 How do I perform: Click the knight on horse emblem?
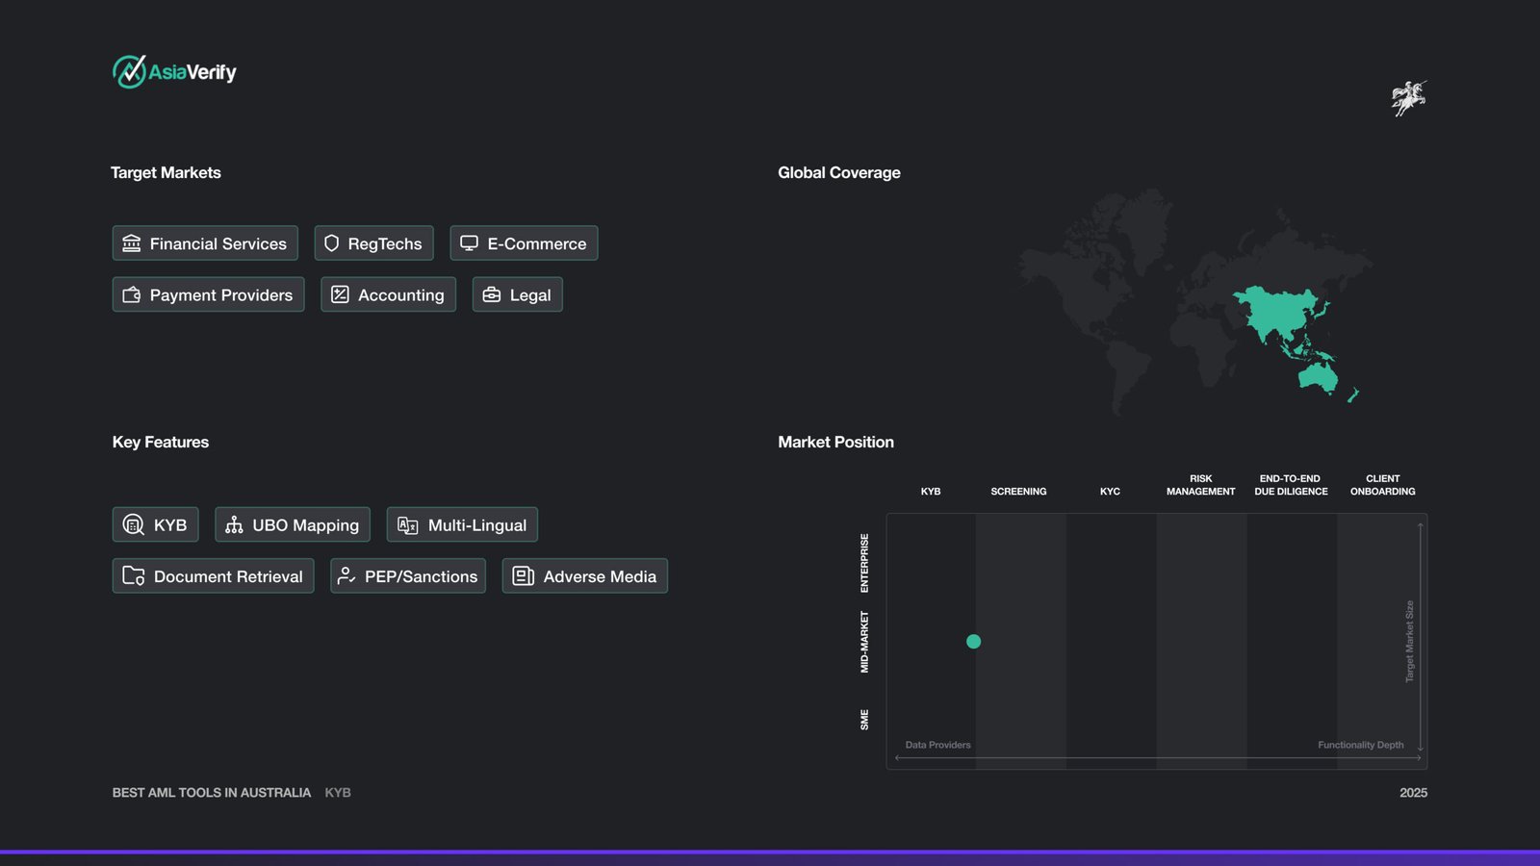coord(1408,98)
